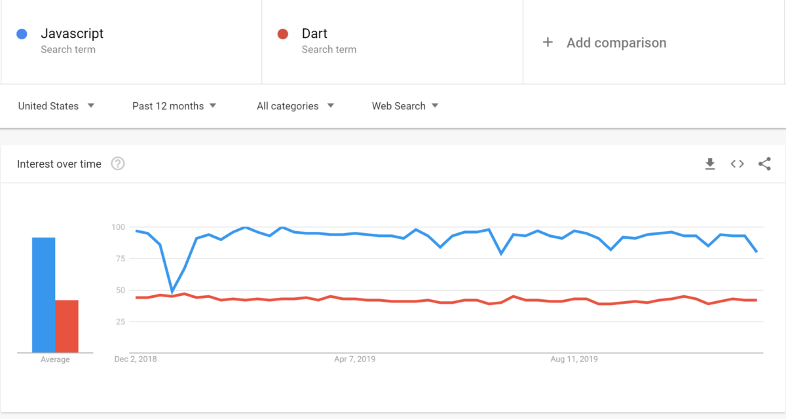
Task: Click the Dec 2, 2018 axis label
Action: (x=136, y=359)
